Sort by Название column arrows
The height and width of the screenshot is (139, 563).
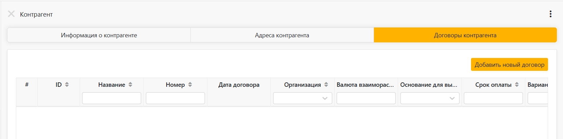(x=130, y=85)
